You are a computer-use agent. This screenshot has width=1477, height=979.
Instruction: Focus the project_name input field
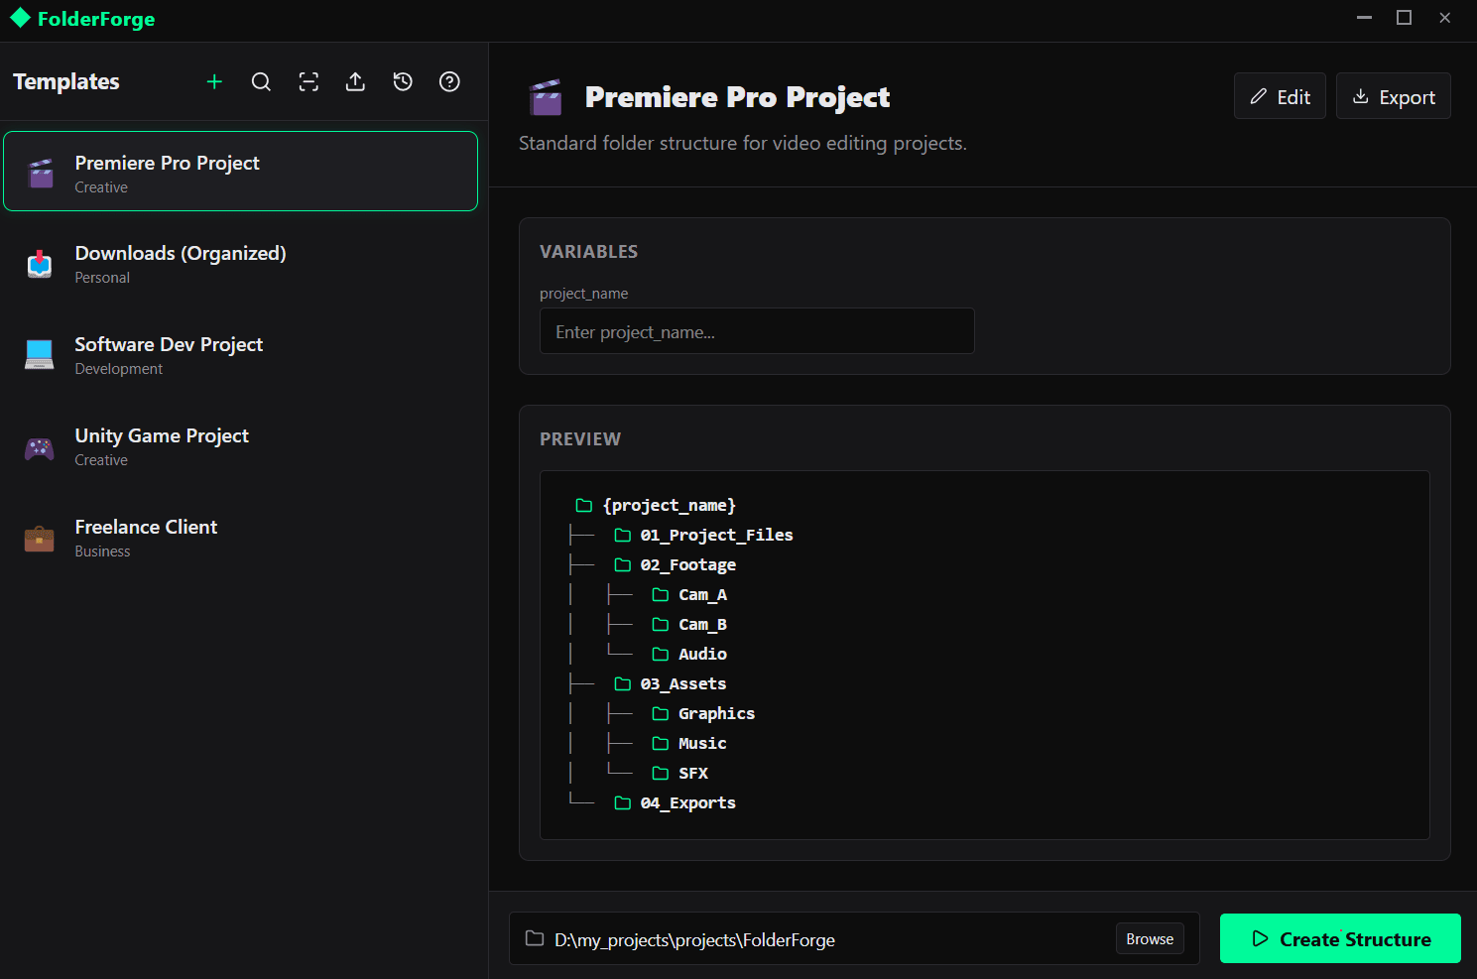coord(757,331)
